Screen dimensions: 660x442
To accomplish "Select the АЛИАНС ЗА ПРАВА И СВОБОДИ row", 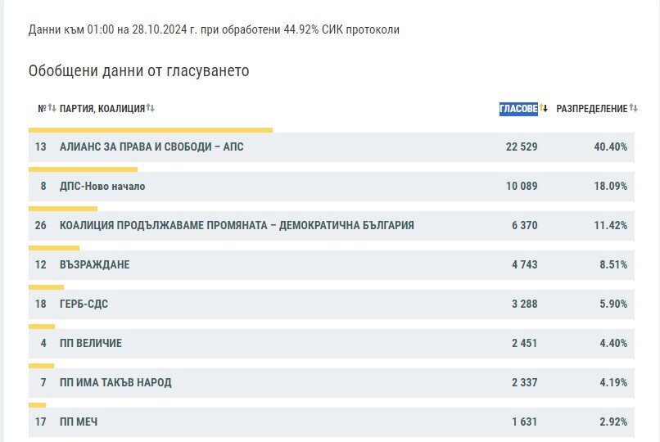I will click(x=332, y=147).
